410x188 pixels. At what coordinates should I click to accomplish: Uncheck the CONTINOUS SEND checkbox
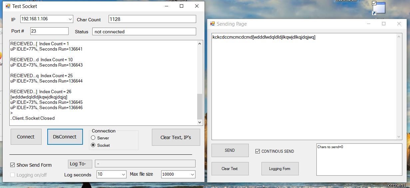[x=257, y=151]
